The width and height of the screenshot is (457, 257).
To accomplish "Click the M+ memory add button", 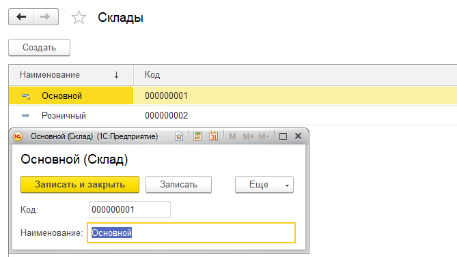I will (249, 136).
